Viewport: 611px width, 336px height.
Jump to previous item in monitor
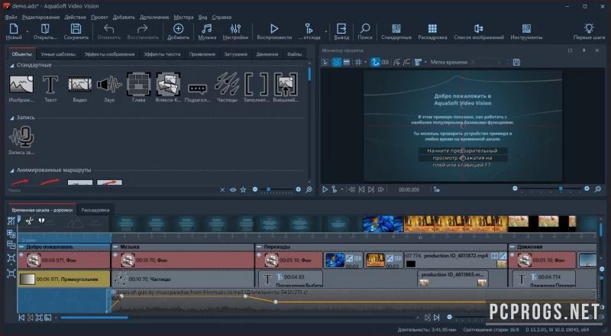pyautogui.click(x=361, y=189)
